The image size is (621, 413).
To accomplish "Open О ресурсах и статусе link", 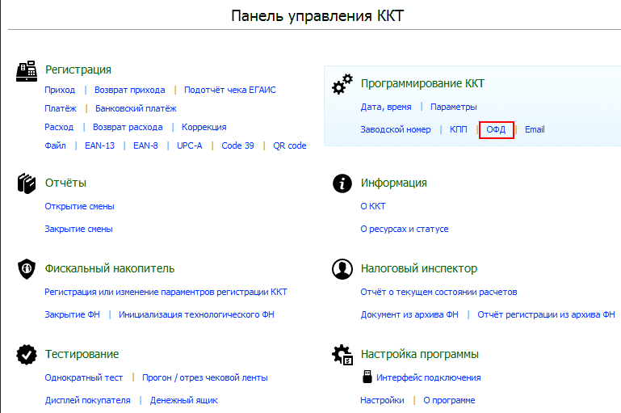I will click(x=405, y=229).
